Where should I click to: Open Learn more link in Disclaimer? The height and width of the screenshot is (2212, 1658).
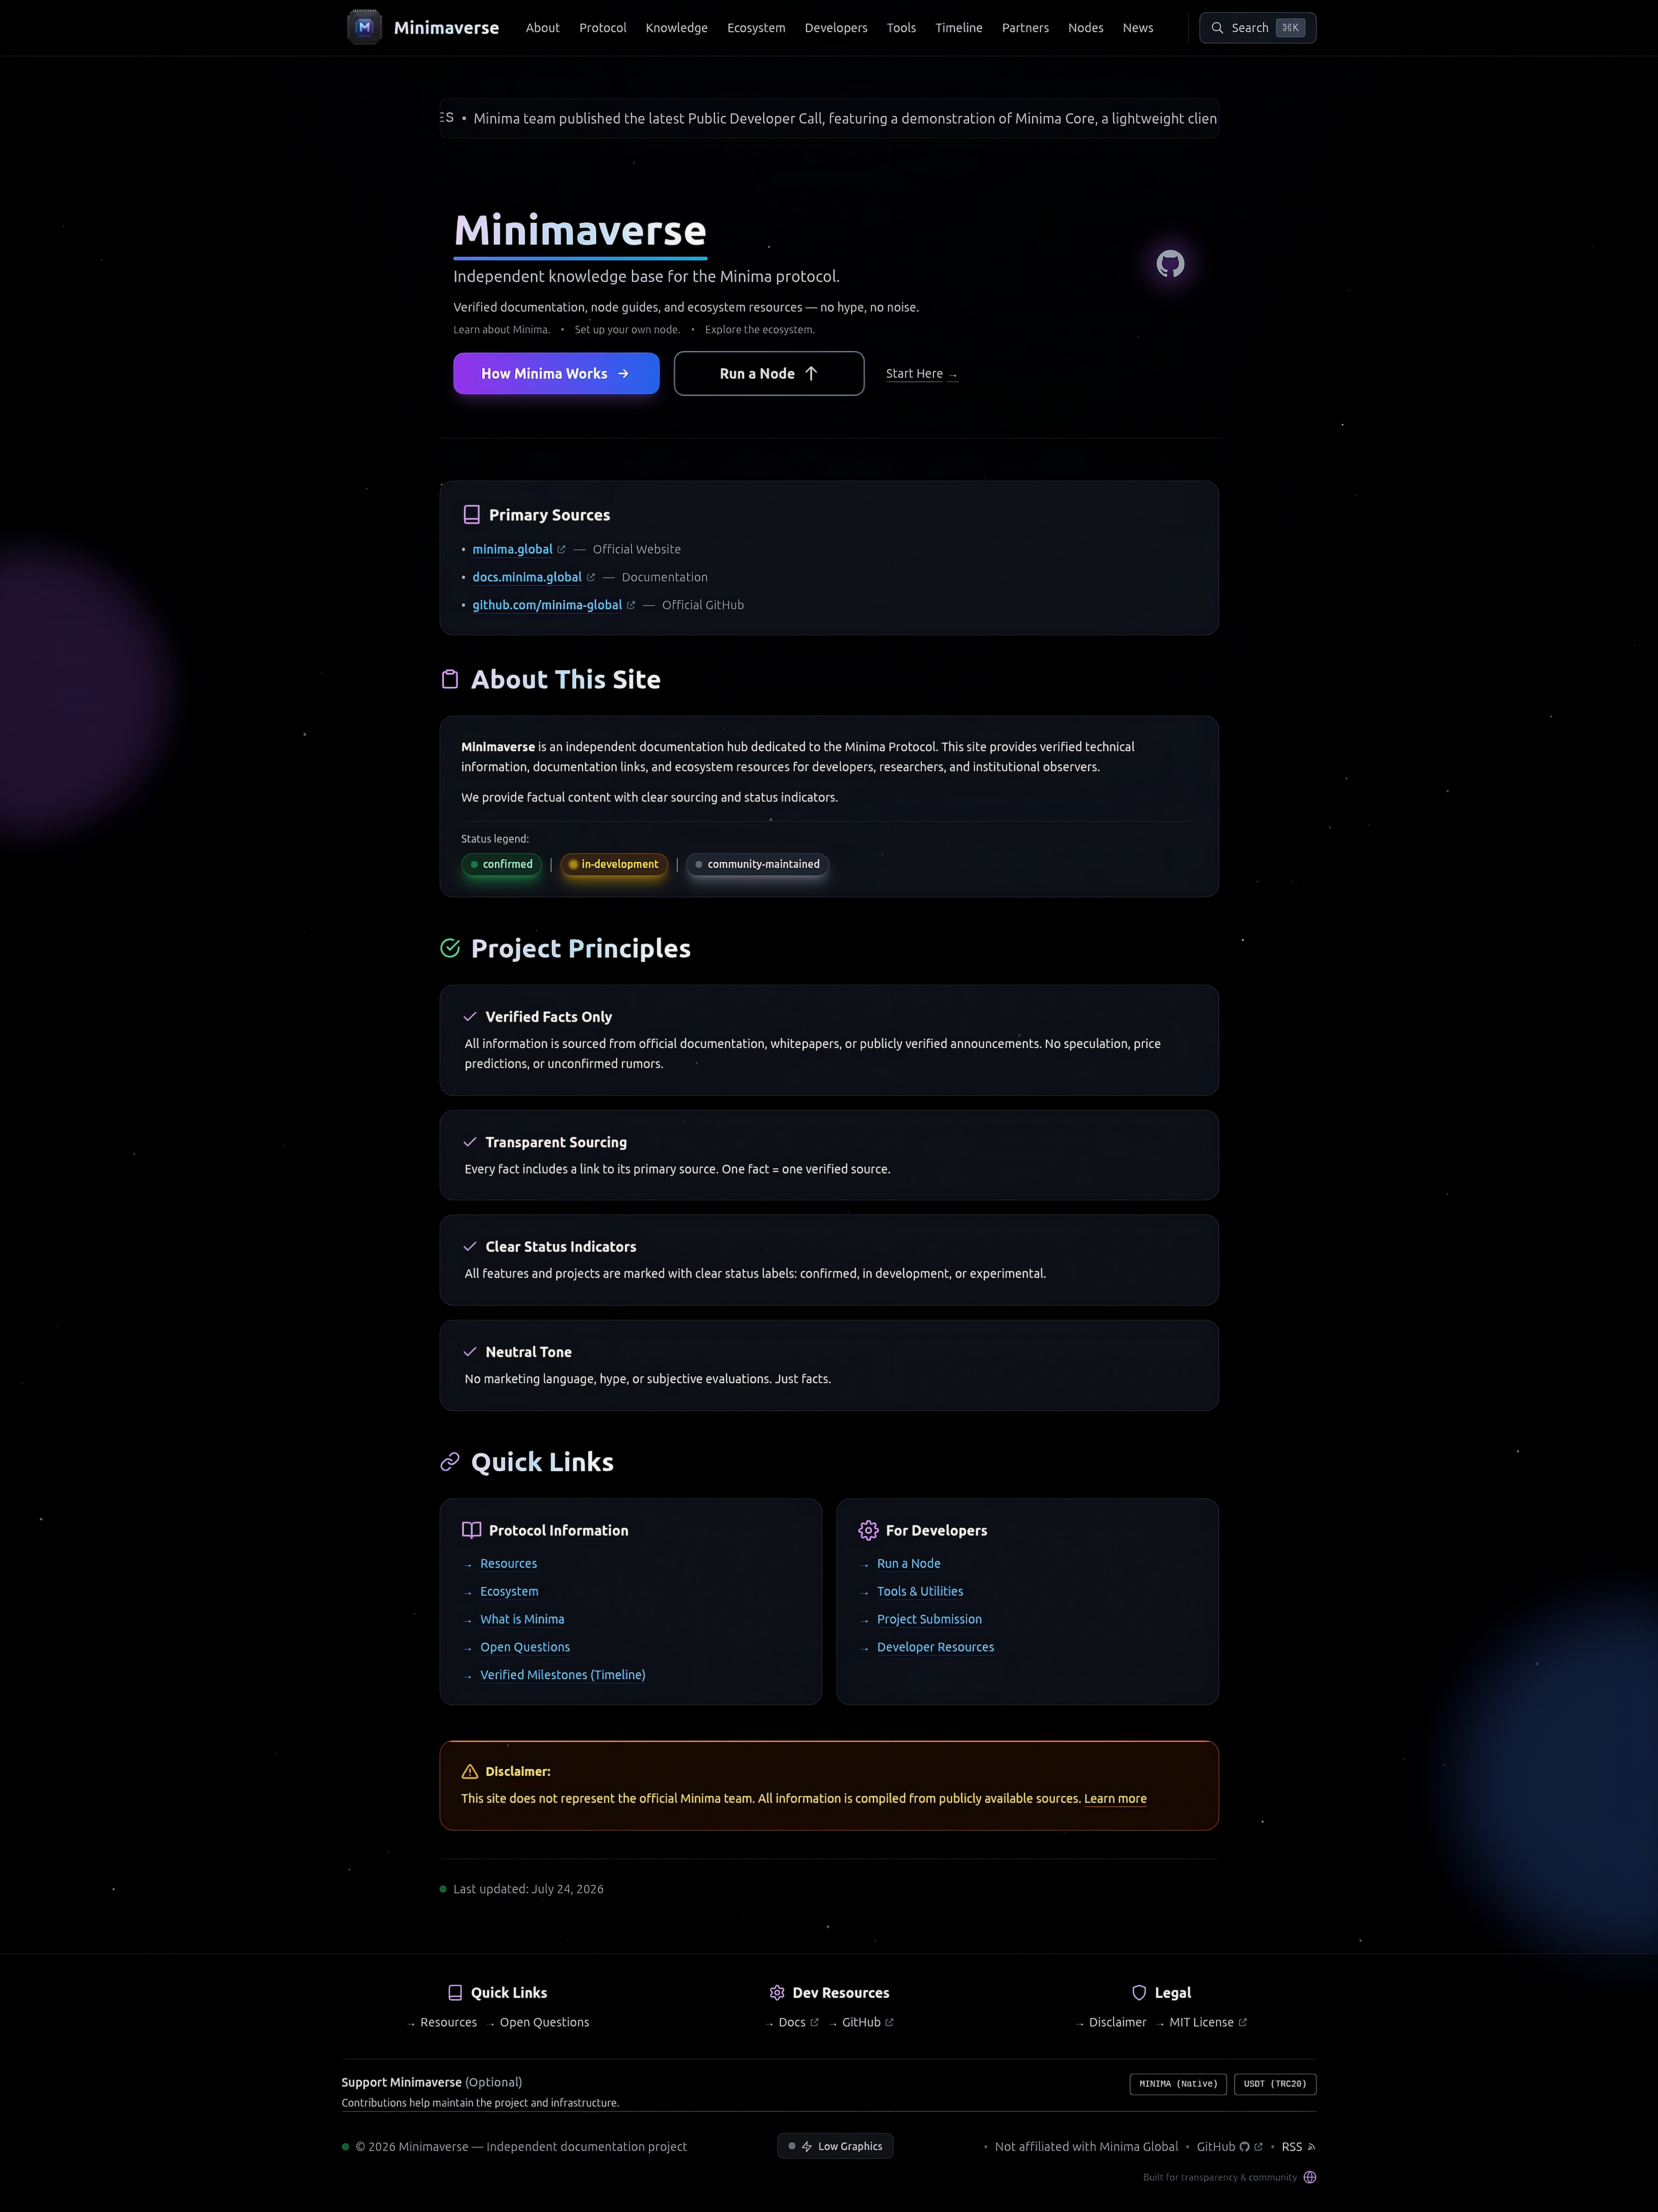[1115, 1798]
